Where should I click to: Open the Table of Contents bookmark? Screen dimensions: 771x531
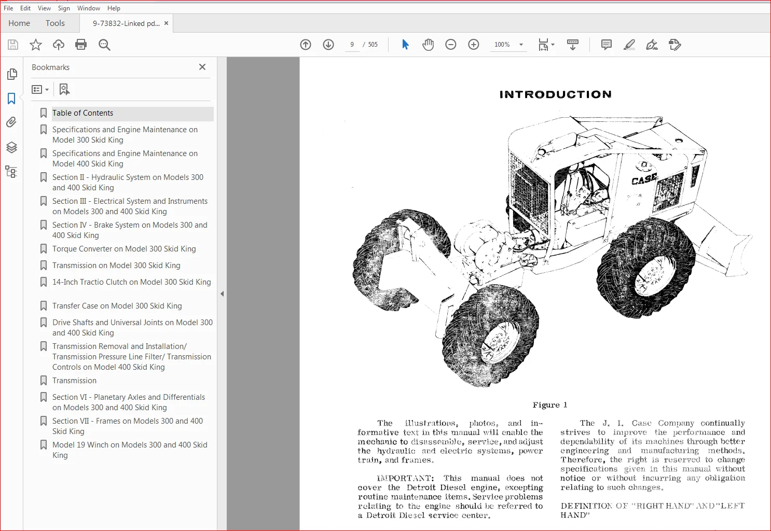click(x=82, y=113)
